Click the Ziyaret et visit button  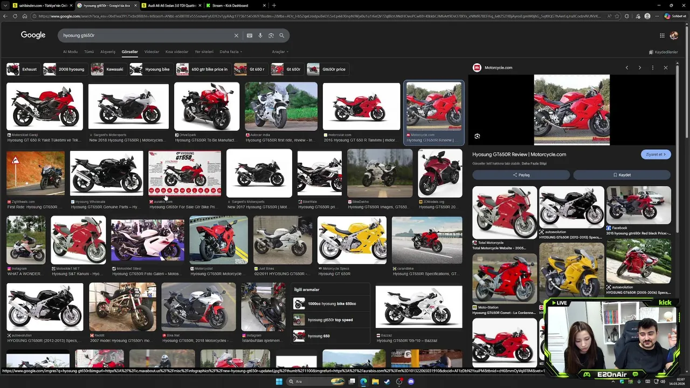click(x=656, y=154)
